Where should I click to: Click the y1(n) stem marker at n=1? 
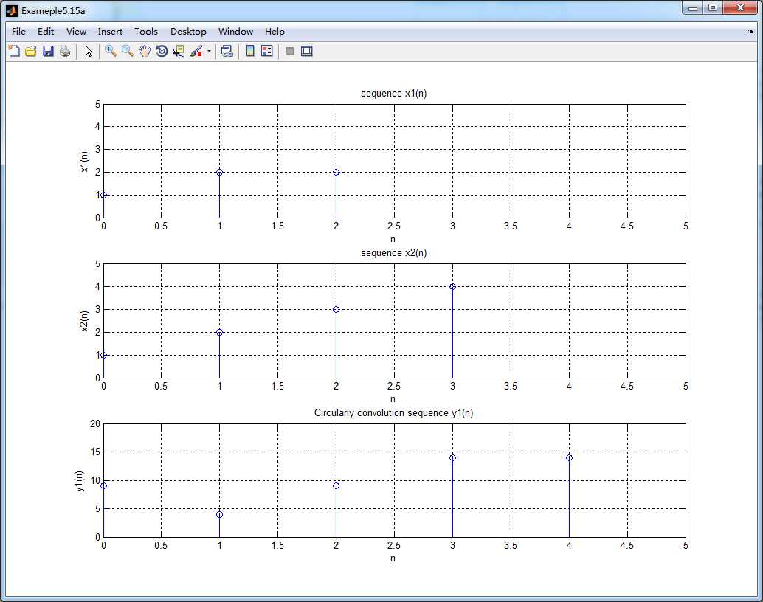coord(219,515)
